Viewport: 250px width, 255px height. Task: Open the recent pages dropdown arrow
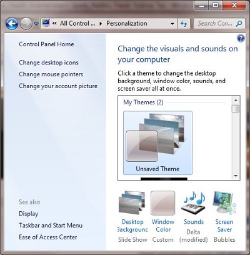coord(36,24)
